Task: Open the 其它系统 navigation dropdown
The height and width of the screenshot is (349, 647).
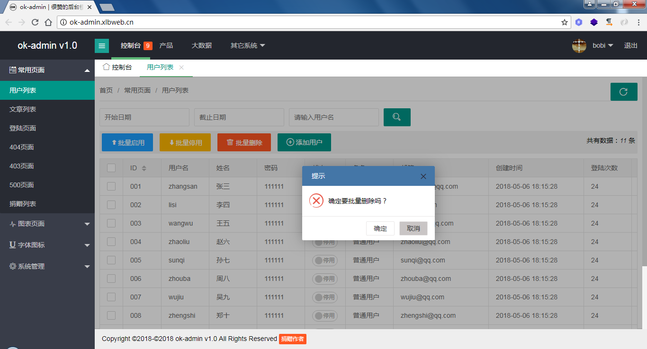Action: [247, 45]
